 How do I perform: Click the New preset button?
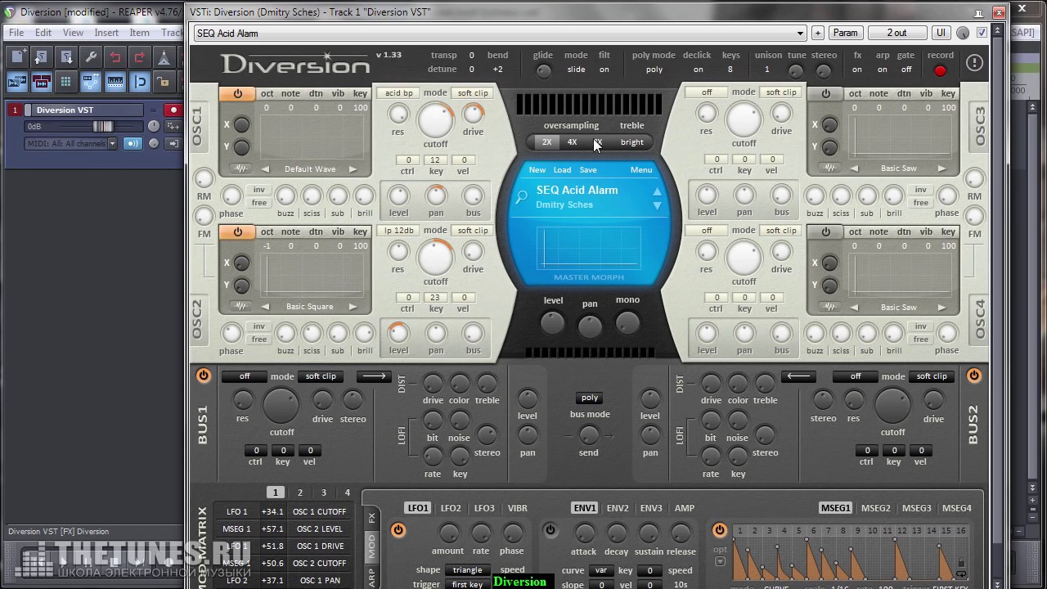tap(537, 170)
